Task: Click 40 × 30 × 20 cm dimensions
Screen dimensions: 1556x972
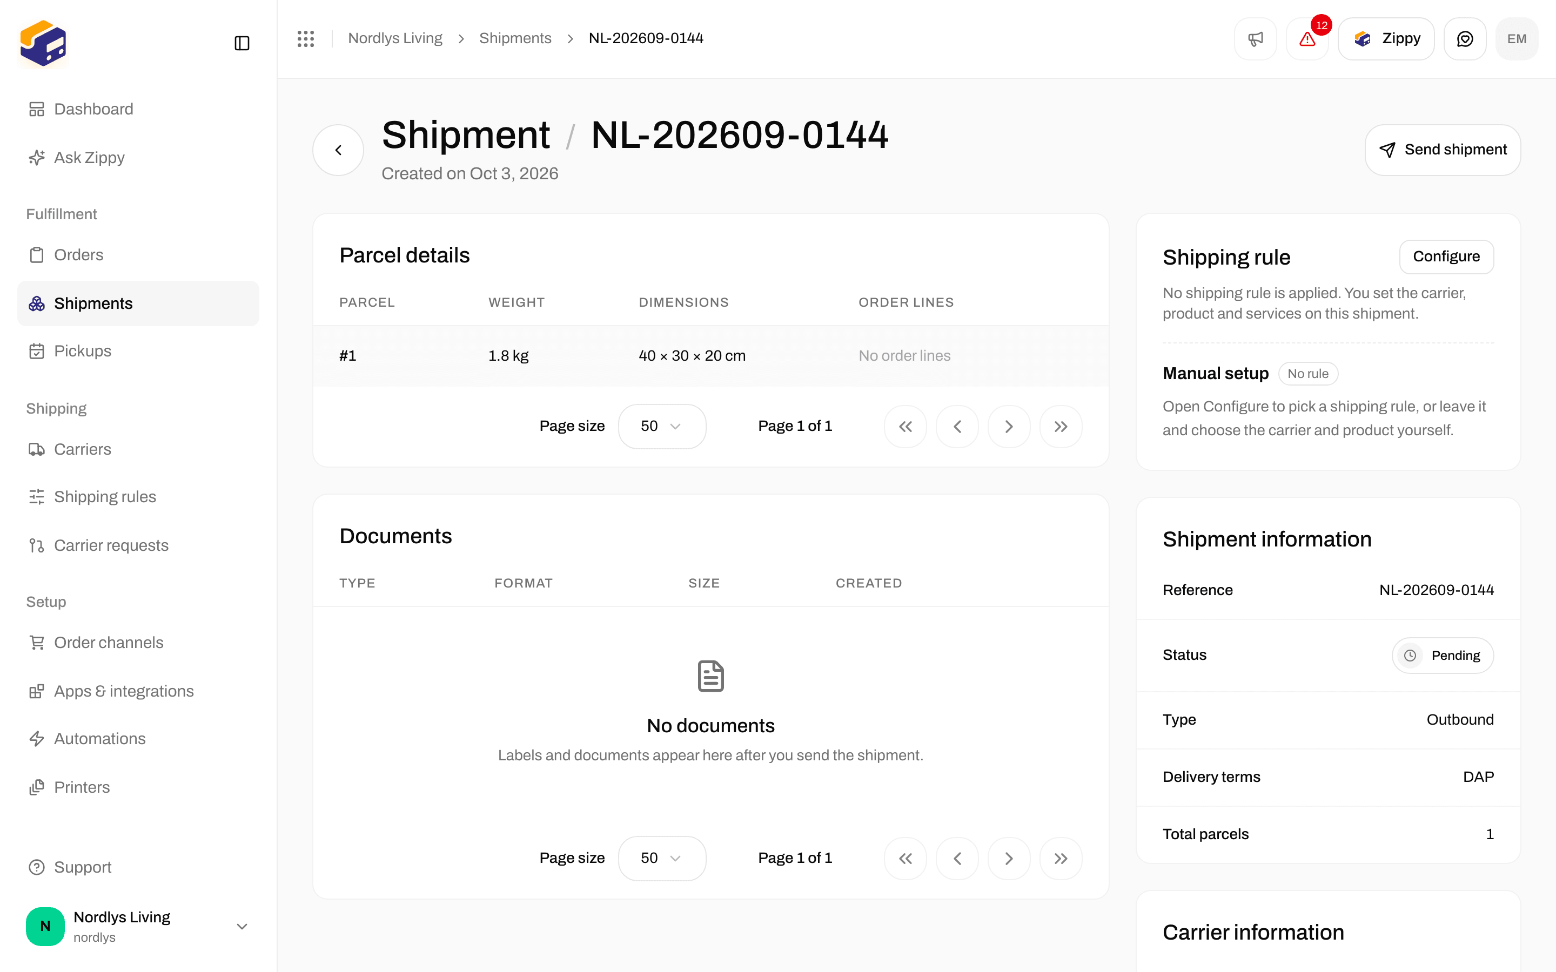Action: 692,355
